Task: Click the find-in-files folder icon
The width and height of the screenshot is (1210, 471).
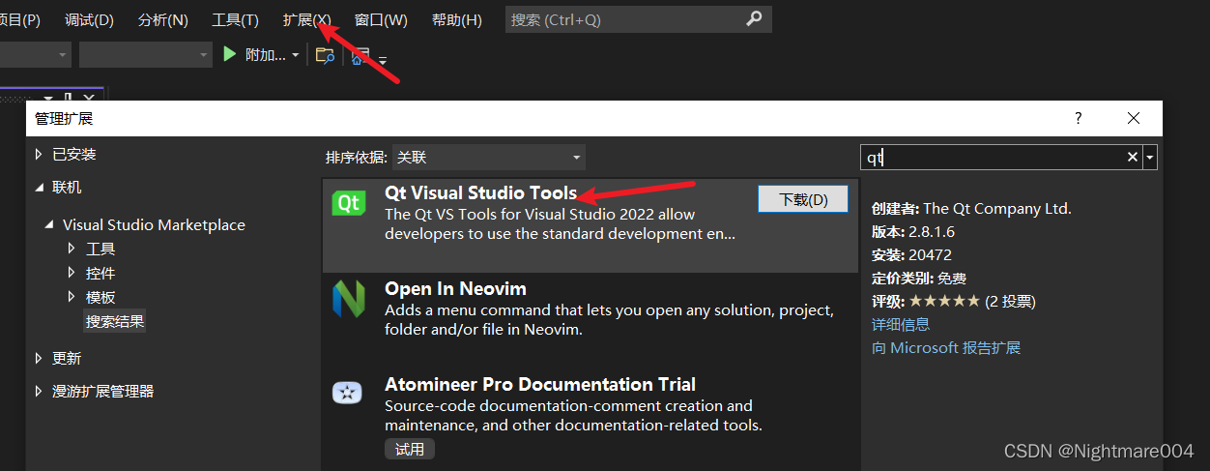Action: pyautogui.click(x=326, y=55)
